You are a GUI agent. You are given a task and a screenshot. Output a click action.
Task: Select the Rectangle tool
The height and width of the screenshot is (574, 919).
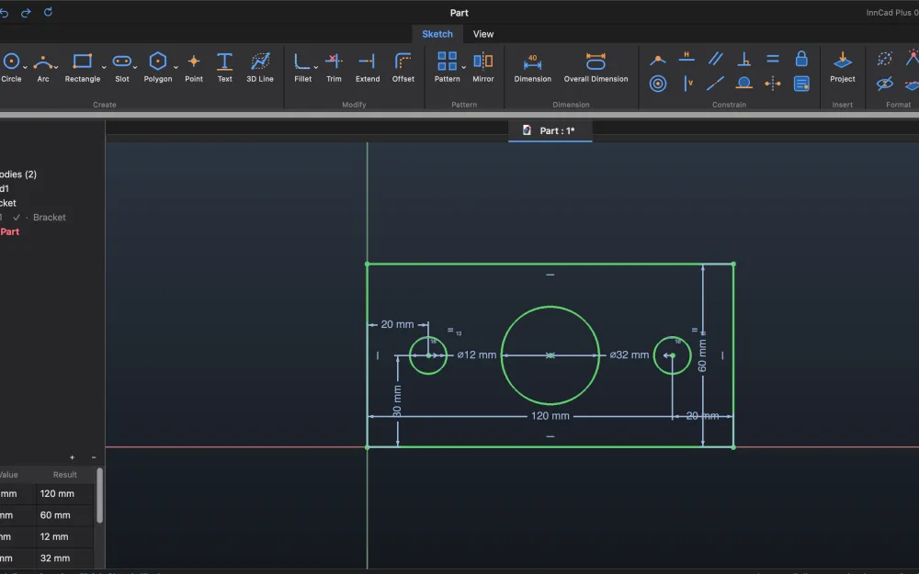82,67
